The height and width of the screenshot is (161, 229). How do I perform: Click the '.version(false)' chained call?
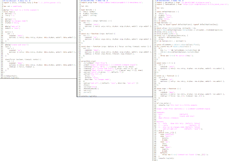pos(90,87)
